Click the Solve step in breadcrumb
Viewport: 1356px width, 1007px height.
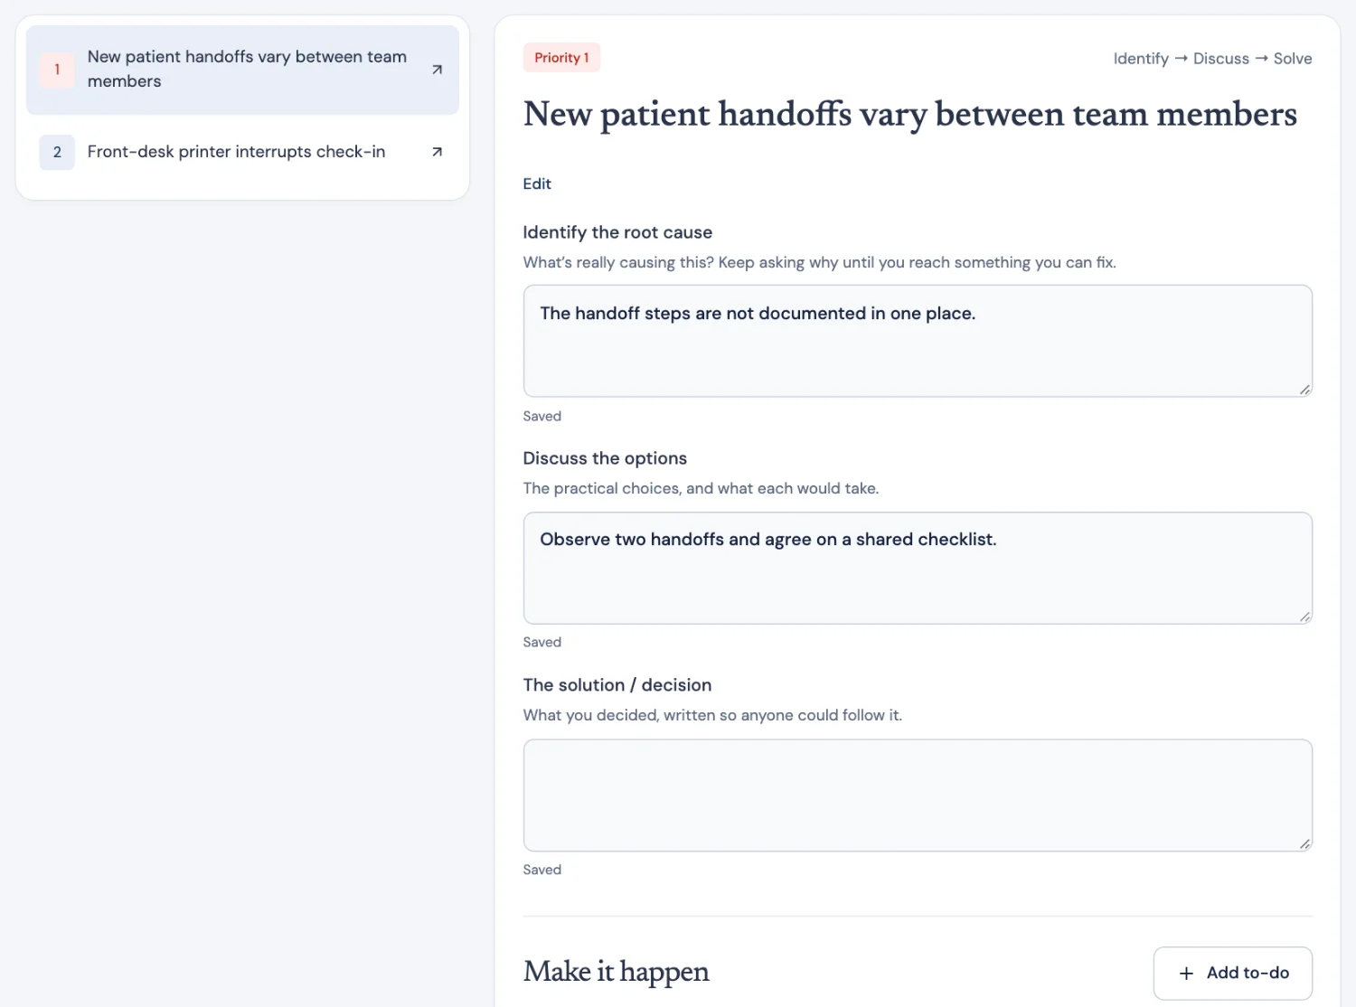tap(1293, 59)
